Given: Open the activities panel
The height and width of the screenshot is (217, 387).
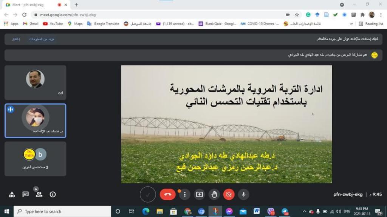Looking at the screenshot, I should [12, 194].
